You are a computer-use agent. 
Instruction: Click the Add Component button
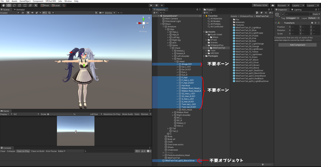297,45
